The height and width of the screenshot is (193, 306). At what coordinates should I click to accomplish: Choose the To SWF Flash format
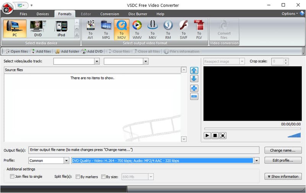[184, 29]
